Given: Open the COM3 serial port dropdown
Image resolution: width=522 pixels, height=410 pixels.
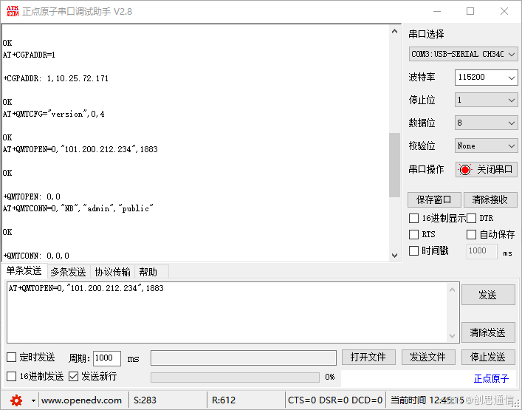Looking at the screenshot, I should (463, 54).
